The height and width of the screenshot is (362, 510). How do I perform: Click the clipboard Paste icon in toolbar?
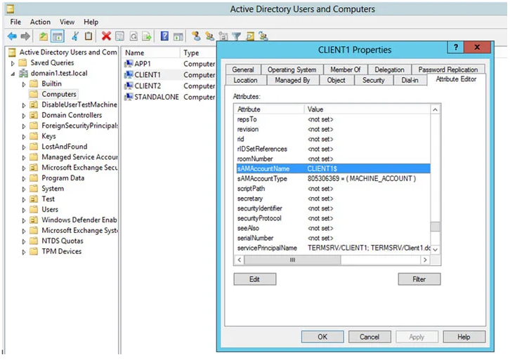point(89,36)
